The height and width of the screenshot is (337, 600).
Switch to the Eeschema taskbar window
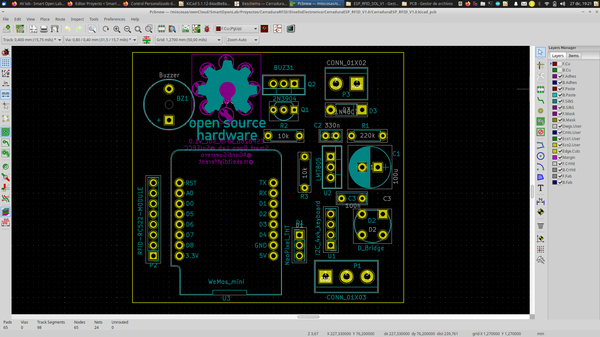(261, 4)
